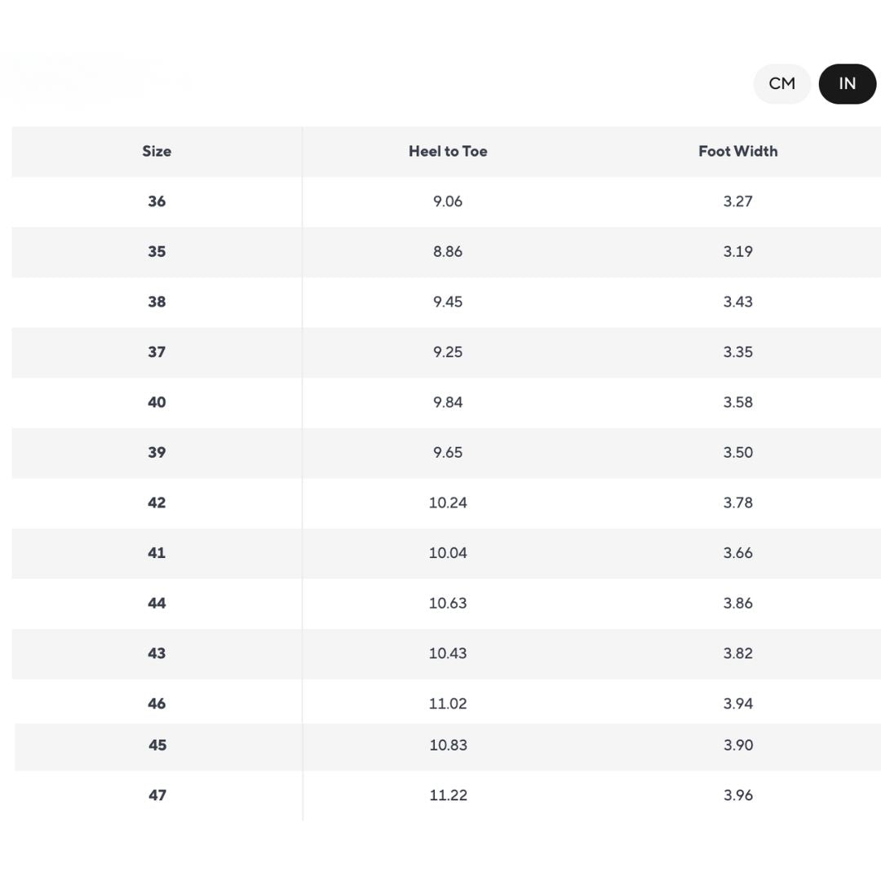Select size 40 in the chart
Image resolution: width=881 pixels, height=881 pixels.
pos(157,402)
